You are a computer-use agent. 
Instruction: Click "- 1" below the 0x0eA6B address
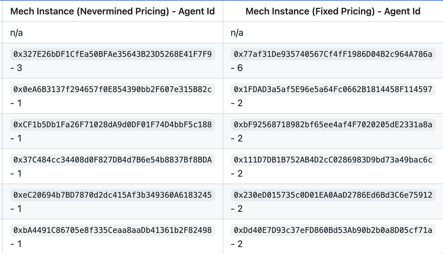16,103
